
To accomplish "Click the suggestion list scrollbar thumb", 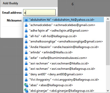I will click(x=108, y=43).
